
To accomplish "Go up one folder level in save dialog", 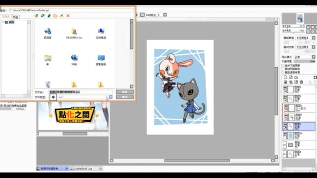I will tap(36, 15).
